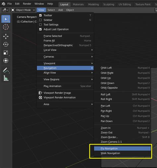Expand the Area submenu
Viewport: 157px width, 168px height.
[65, 104]
